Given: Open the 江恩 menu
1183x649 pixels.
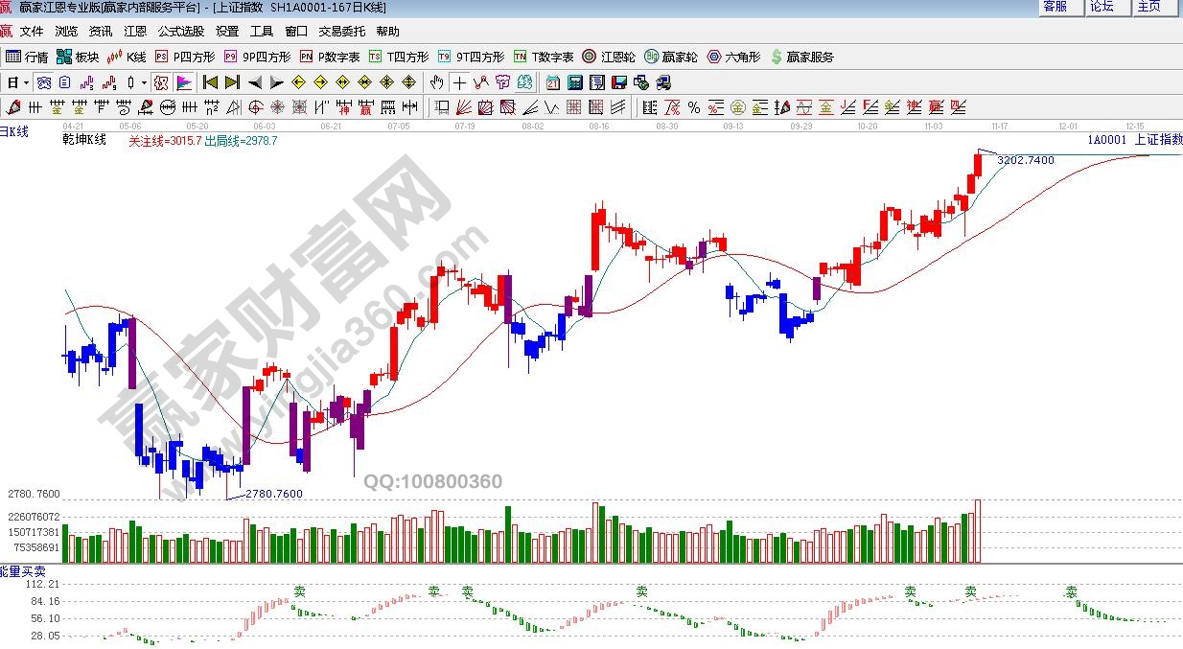Looking at the screenshot, I should [x=135, y=32].
